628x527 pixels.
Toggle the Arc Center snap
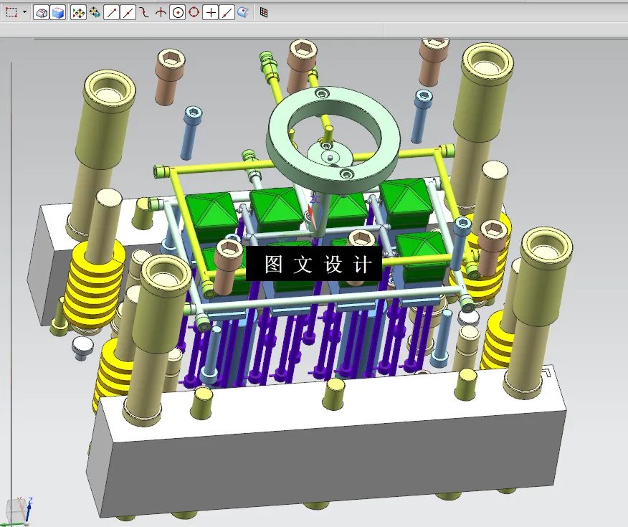coord(177,13)
